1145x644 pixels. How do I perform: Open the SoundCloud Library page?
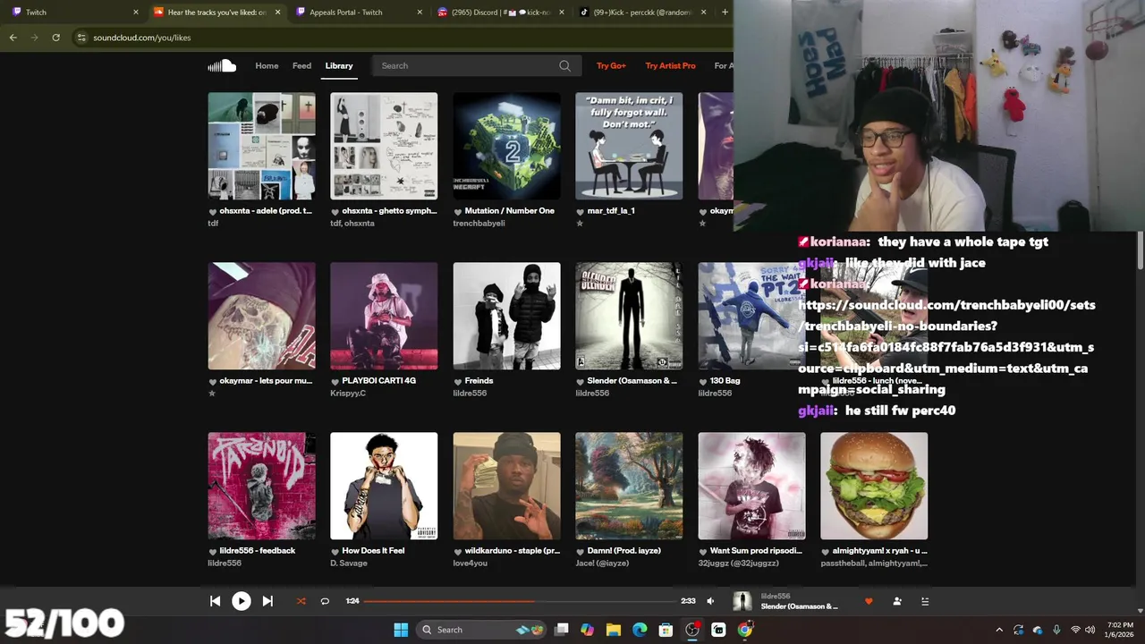click(339, 65)
